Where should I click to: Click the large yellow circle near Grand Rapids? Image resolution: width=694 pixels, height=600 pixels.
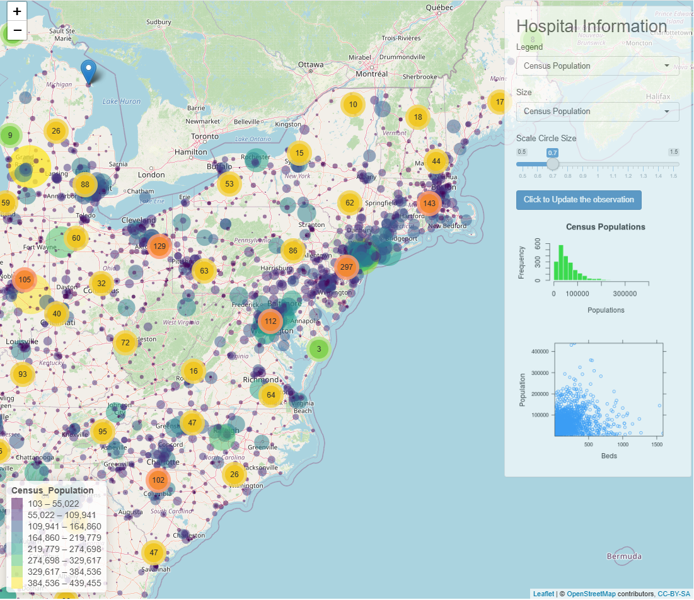coord(29,166)
